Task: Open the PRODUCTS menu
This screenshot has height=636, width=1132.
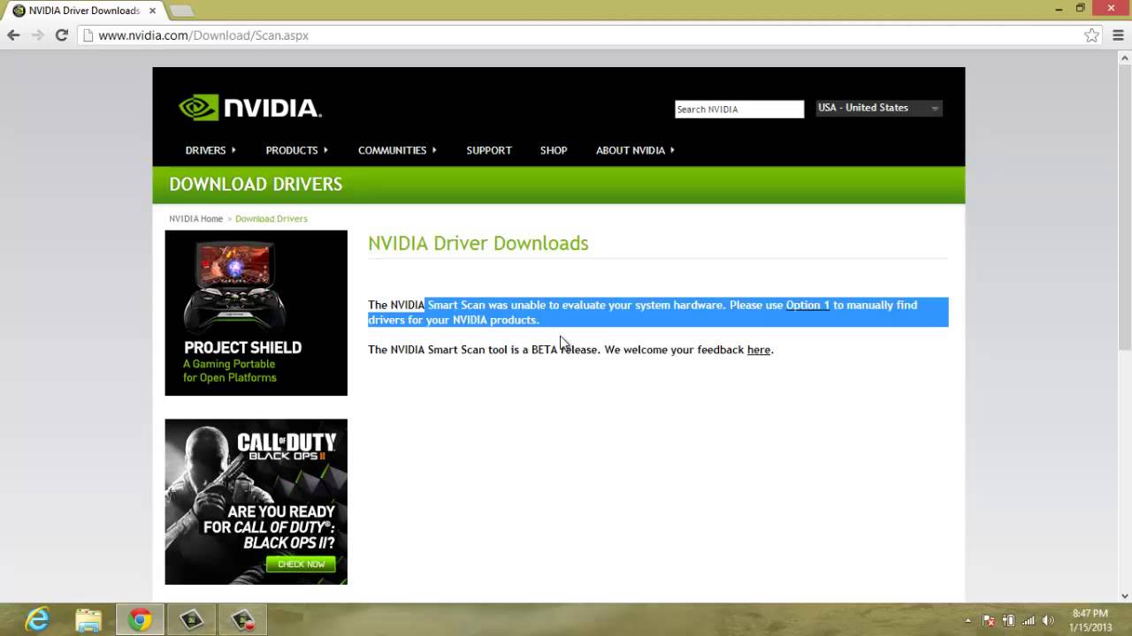Action: (297, 150)
